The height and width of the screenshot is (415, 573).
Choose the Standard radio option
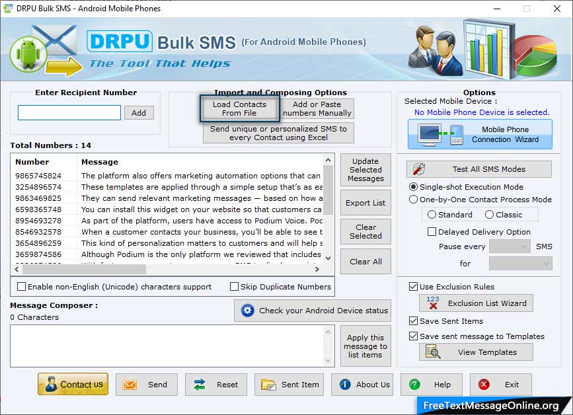[432, 215]
